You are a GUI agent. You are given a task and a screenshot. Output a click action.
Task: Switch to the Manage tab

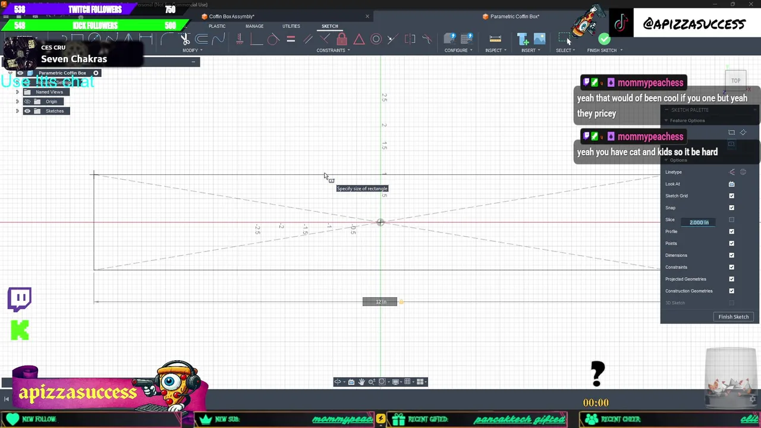[254, 26]
